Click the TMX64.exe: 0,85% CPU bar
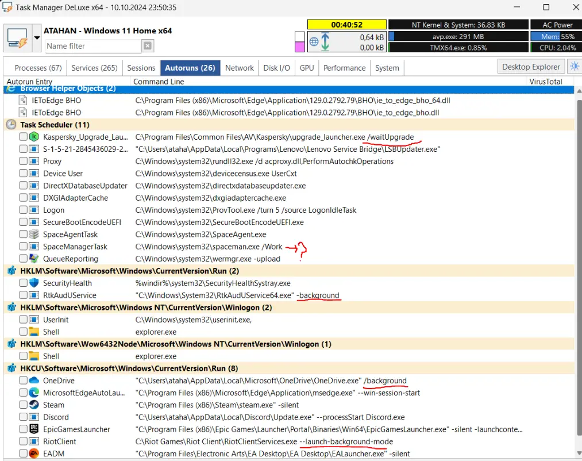The height and width of the screenshot is (461, 582). coord(458,48)
